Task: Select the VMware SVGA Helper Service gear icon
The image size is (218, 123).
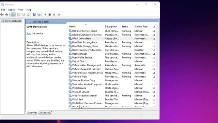Action: click(70, 73)
